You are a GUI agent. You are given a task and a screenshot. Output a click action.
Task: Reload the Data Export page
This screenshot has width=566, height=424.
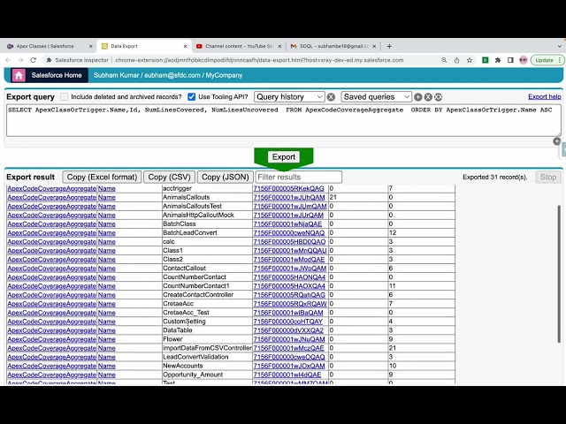coord(34,60)
